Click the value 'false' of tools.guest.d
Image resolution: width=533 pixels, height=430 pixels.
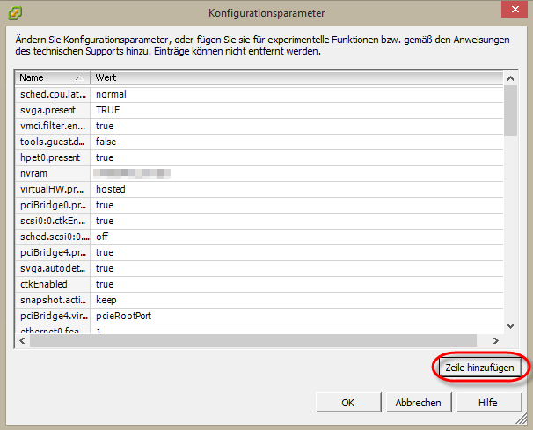click(x=106, y=142)
